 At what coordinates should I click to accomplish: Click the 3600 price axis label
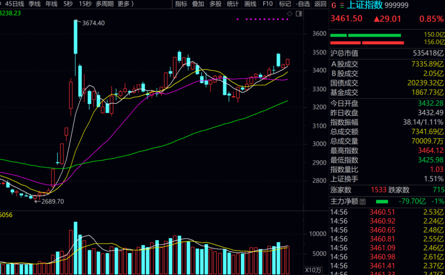point(319,34)
